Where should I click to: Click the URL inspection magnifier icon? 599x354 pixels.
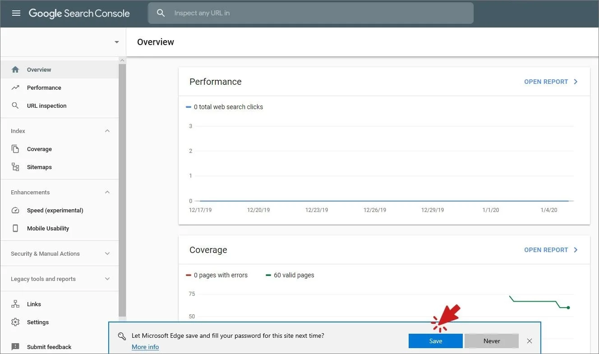[15, 106]
